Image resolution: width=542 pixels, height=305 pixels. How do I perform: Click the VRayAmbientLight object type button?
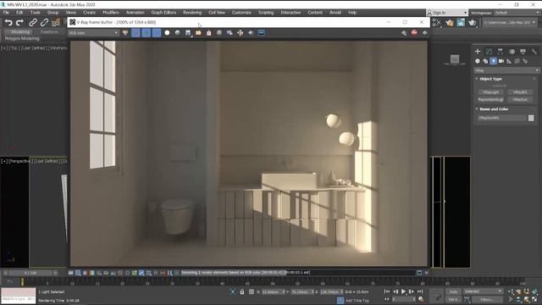(491, 99)
